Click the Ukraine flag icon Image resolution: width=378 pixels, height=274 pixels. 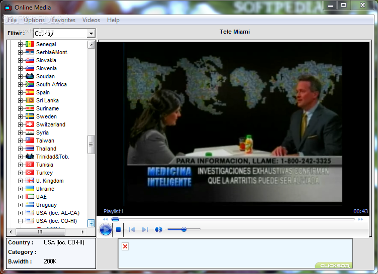(30, 189)
